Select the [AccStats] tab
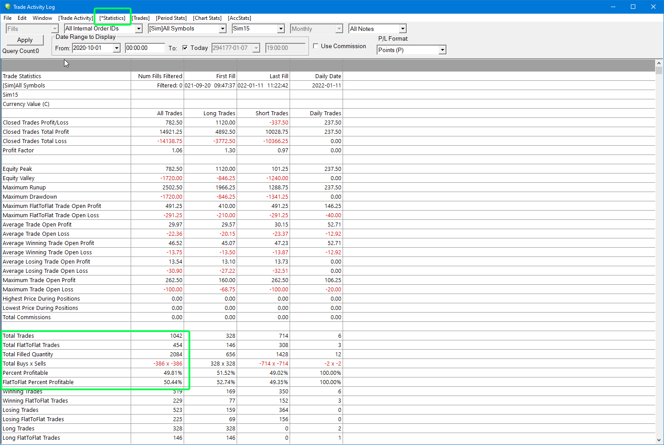 click(239, 18)
